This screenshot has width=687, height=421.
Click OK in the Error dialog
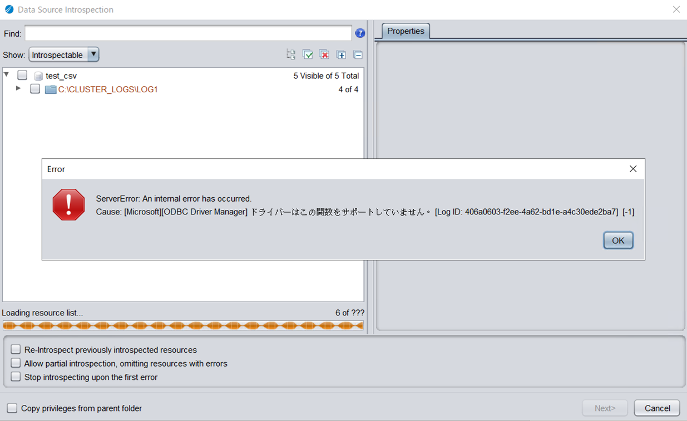[x=618, y=240]
